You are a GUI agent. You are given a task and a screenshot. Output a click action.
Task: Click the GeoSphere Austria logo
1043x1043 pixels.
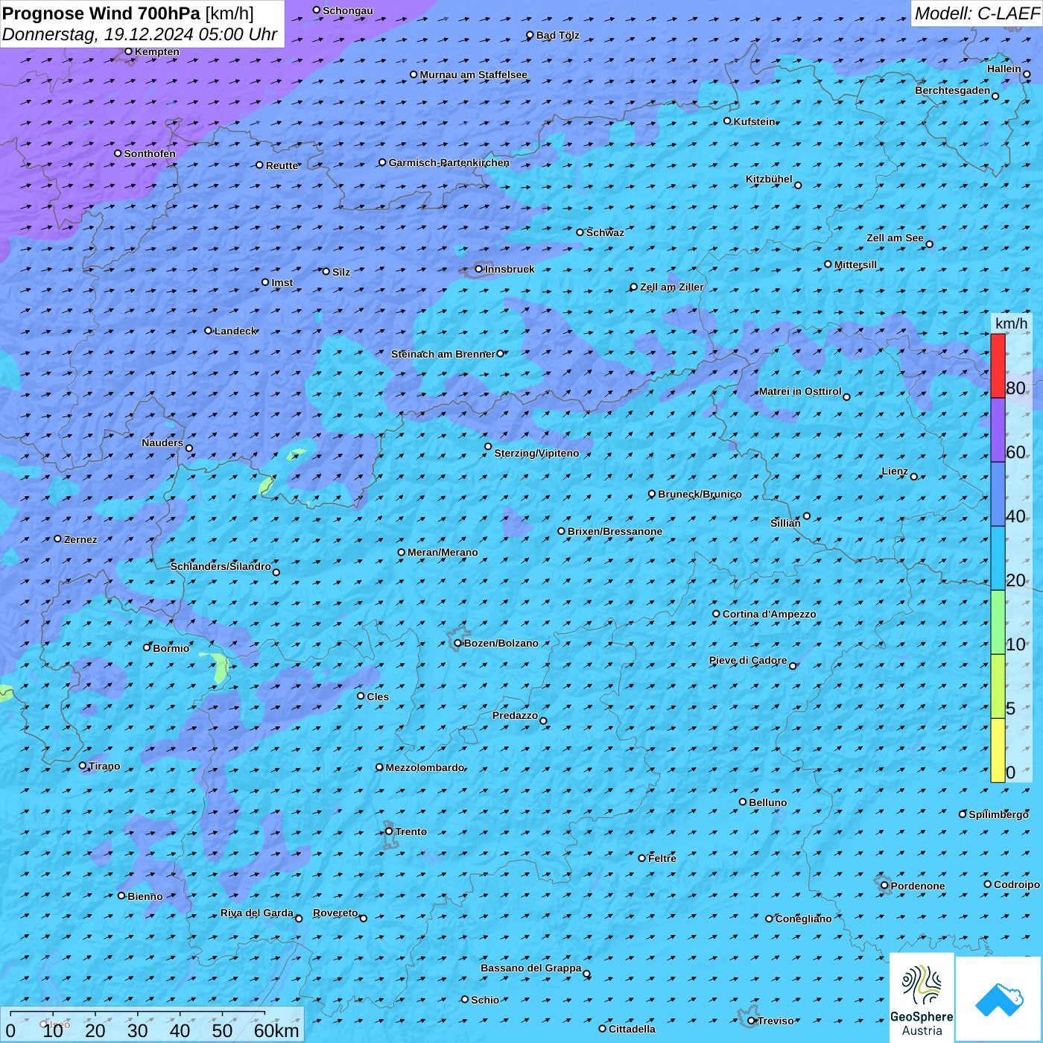tap(922, 998)
